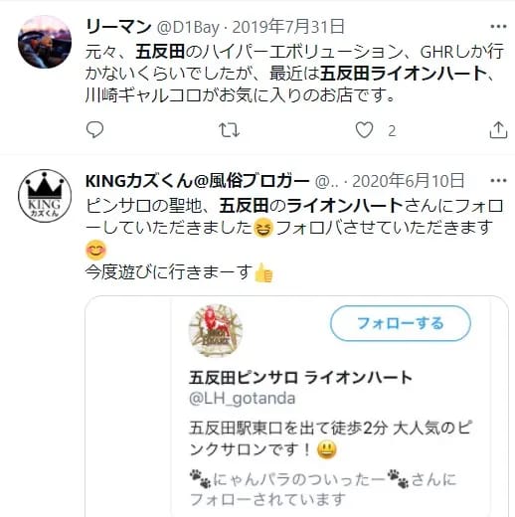Open the more options menu on the KINGカズくん tweet
This screenshot has width=515, height=517.
coord(498,181)
